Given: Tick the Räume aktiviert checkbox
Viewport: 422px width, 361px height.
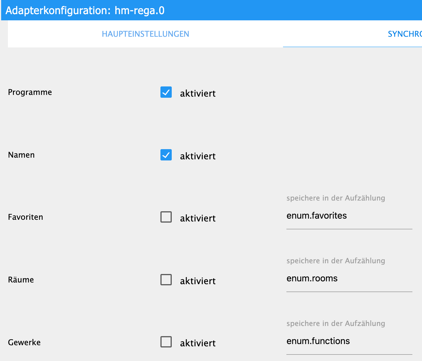Looking at the screenshot, I should [x=166, y=280].
